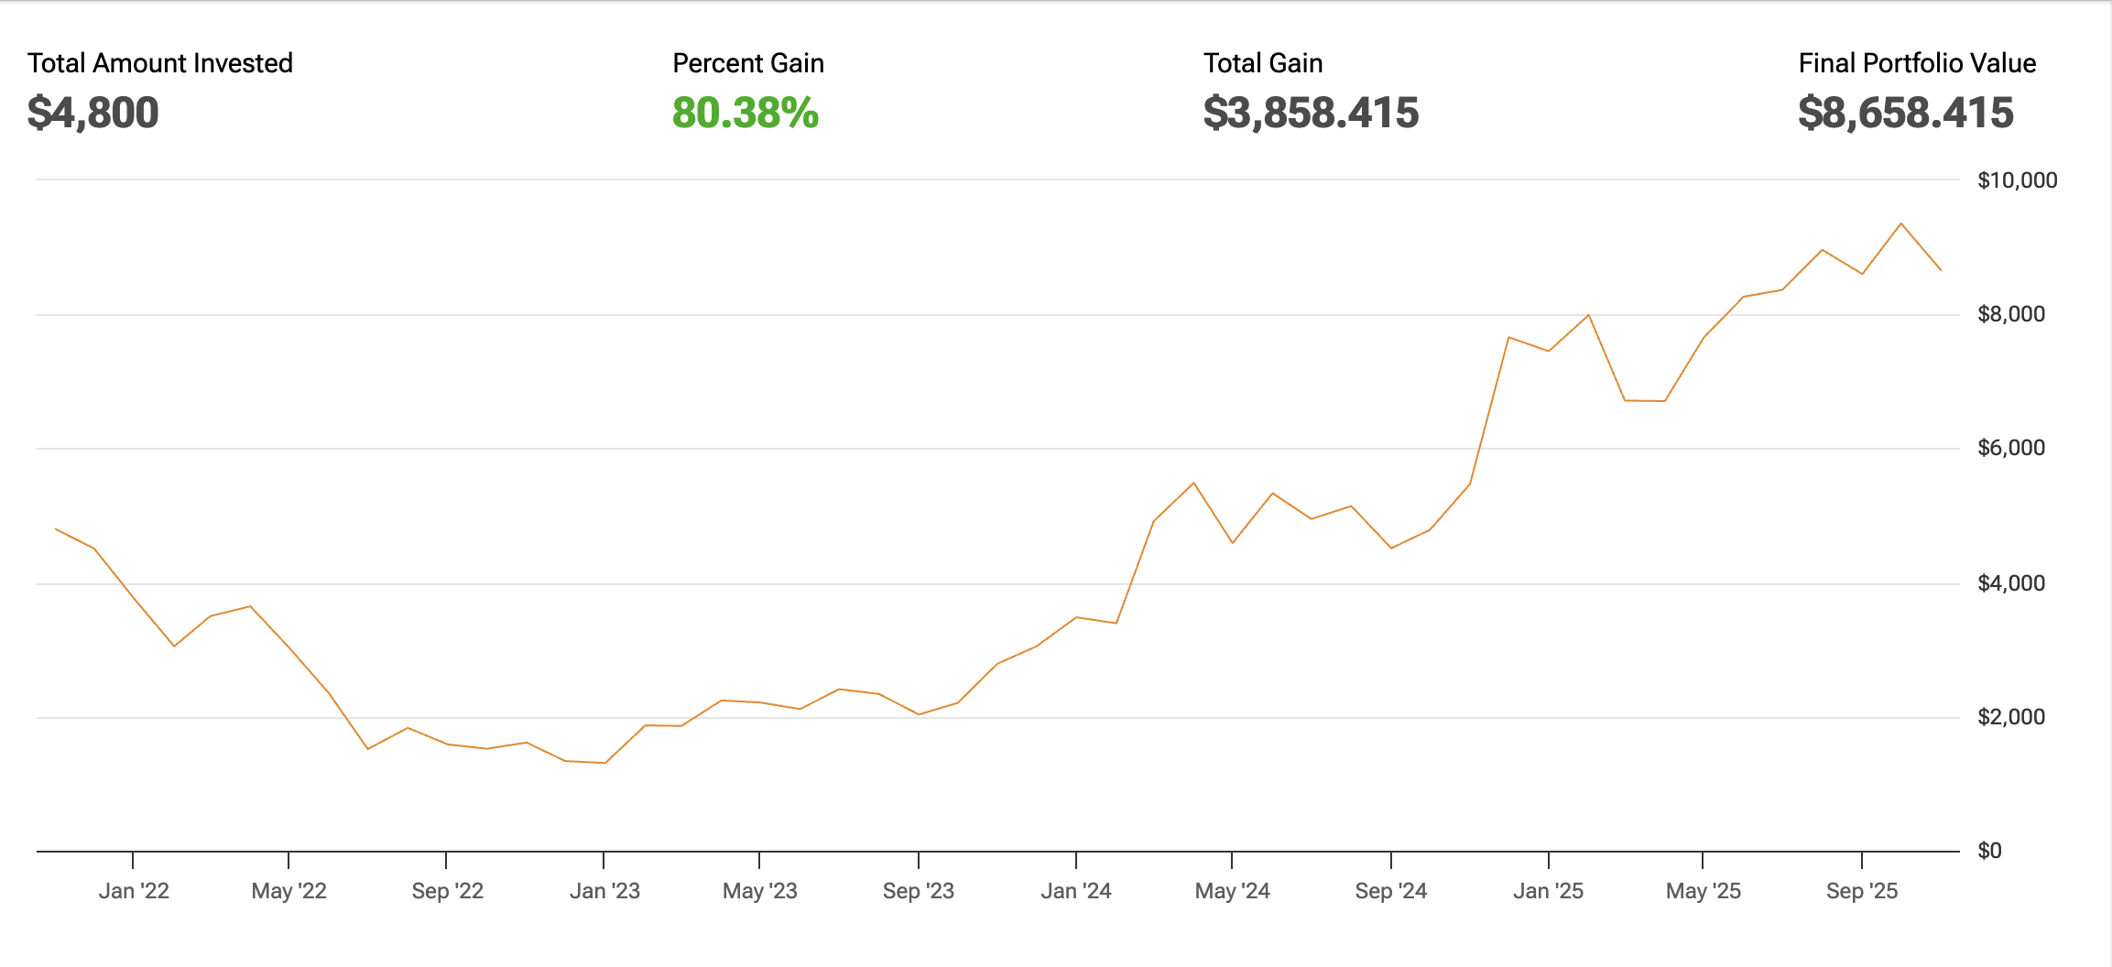Click the Final Portfolio Value label
This screenshot has width=2112, height=967.
pyautogui.click(x=1917, y=63)
